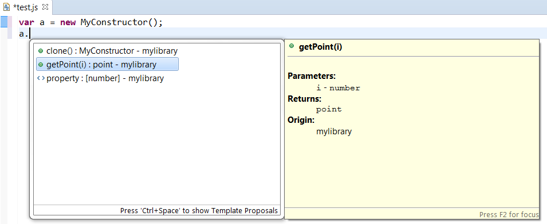Select the getPoint(i) : point proposal
Image resolution: width=547 pixels, height=224 pixels.
click(108, 65)
